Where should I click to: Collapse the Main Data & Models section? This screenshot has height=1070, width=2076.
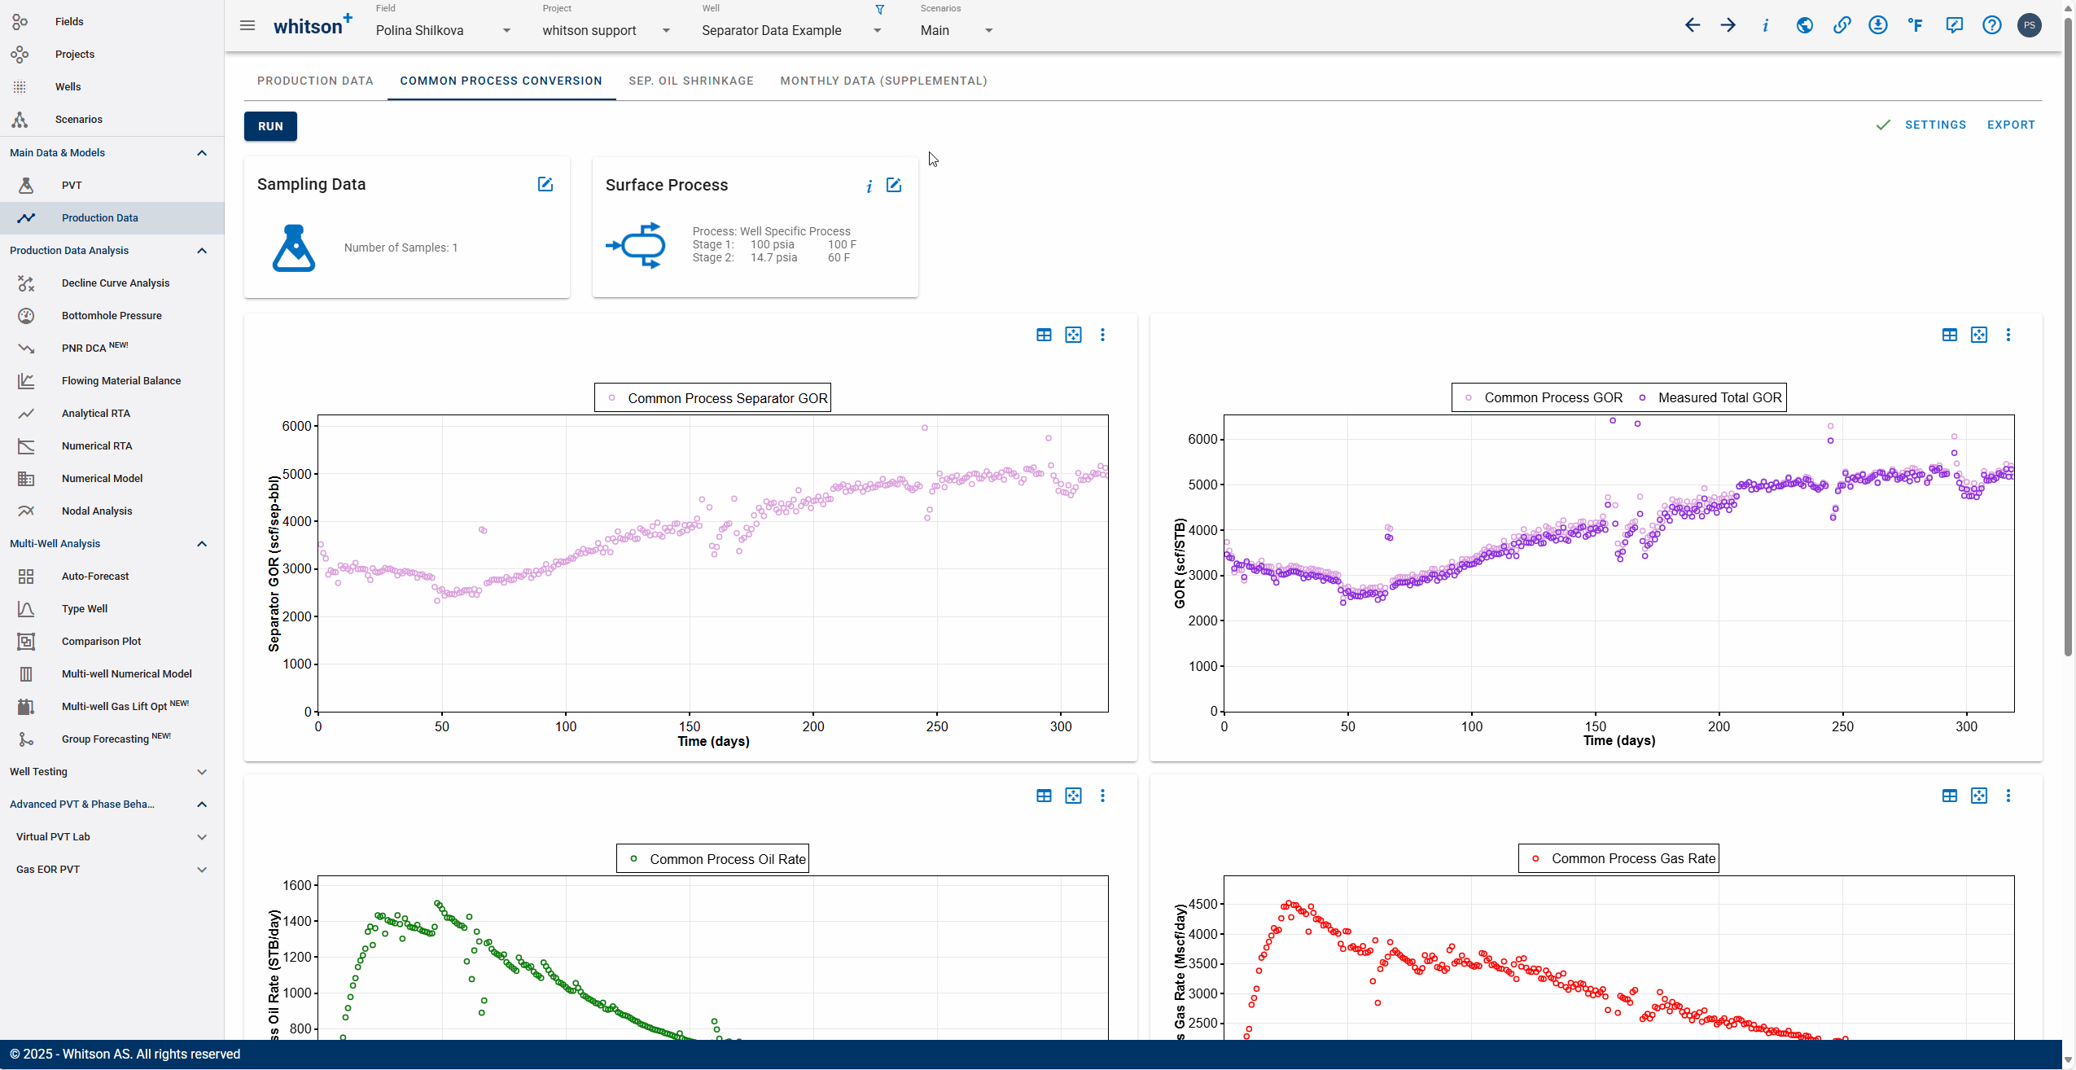coord(202,152)
